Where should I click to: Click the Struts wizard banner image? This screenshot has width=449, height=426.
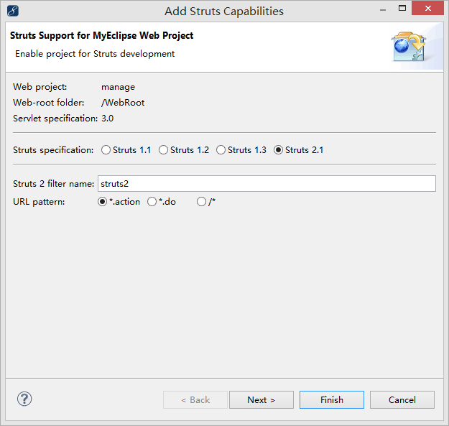click(409, 47)
